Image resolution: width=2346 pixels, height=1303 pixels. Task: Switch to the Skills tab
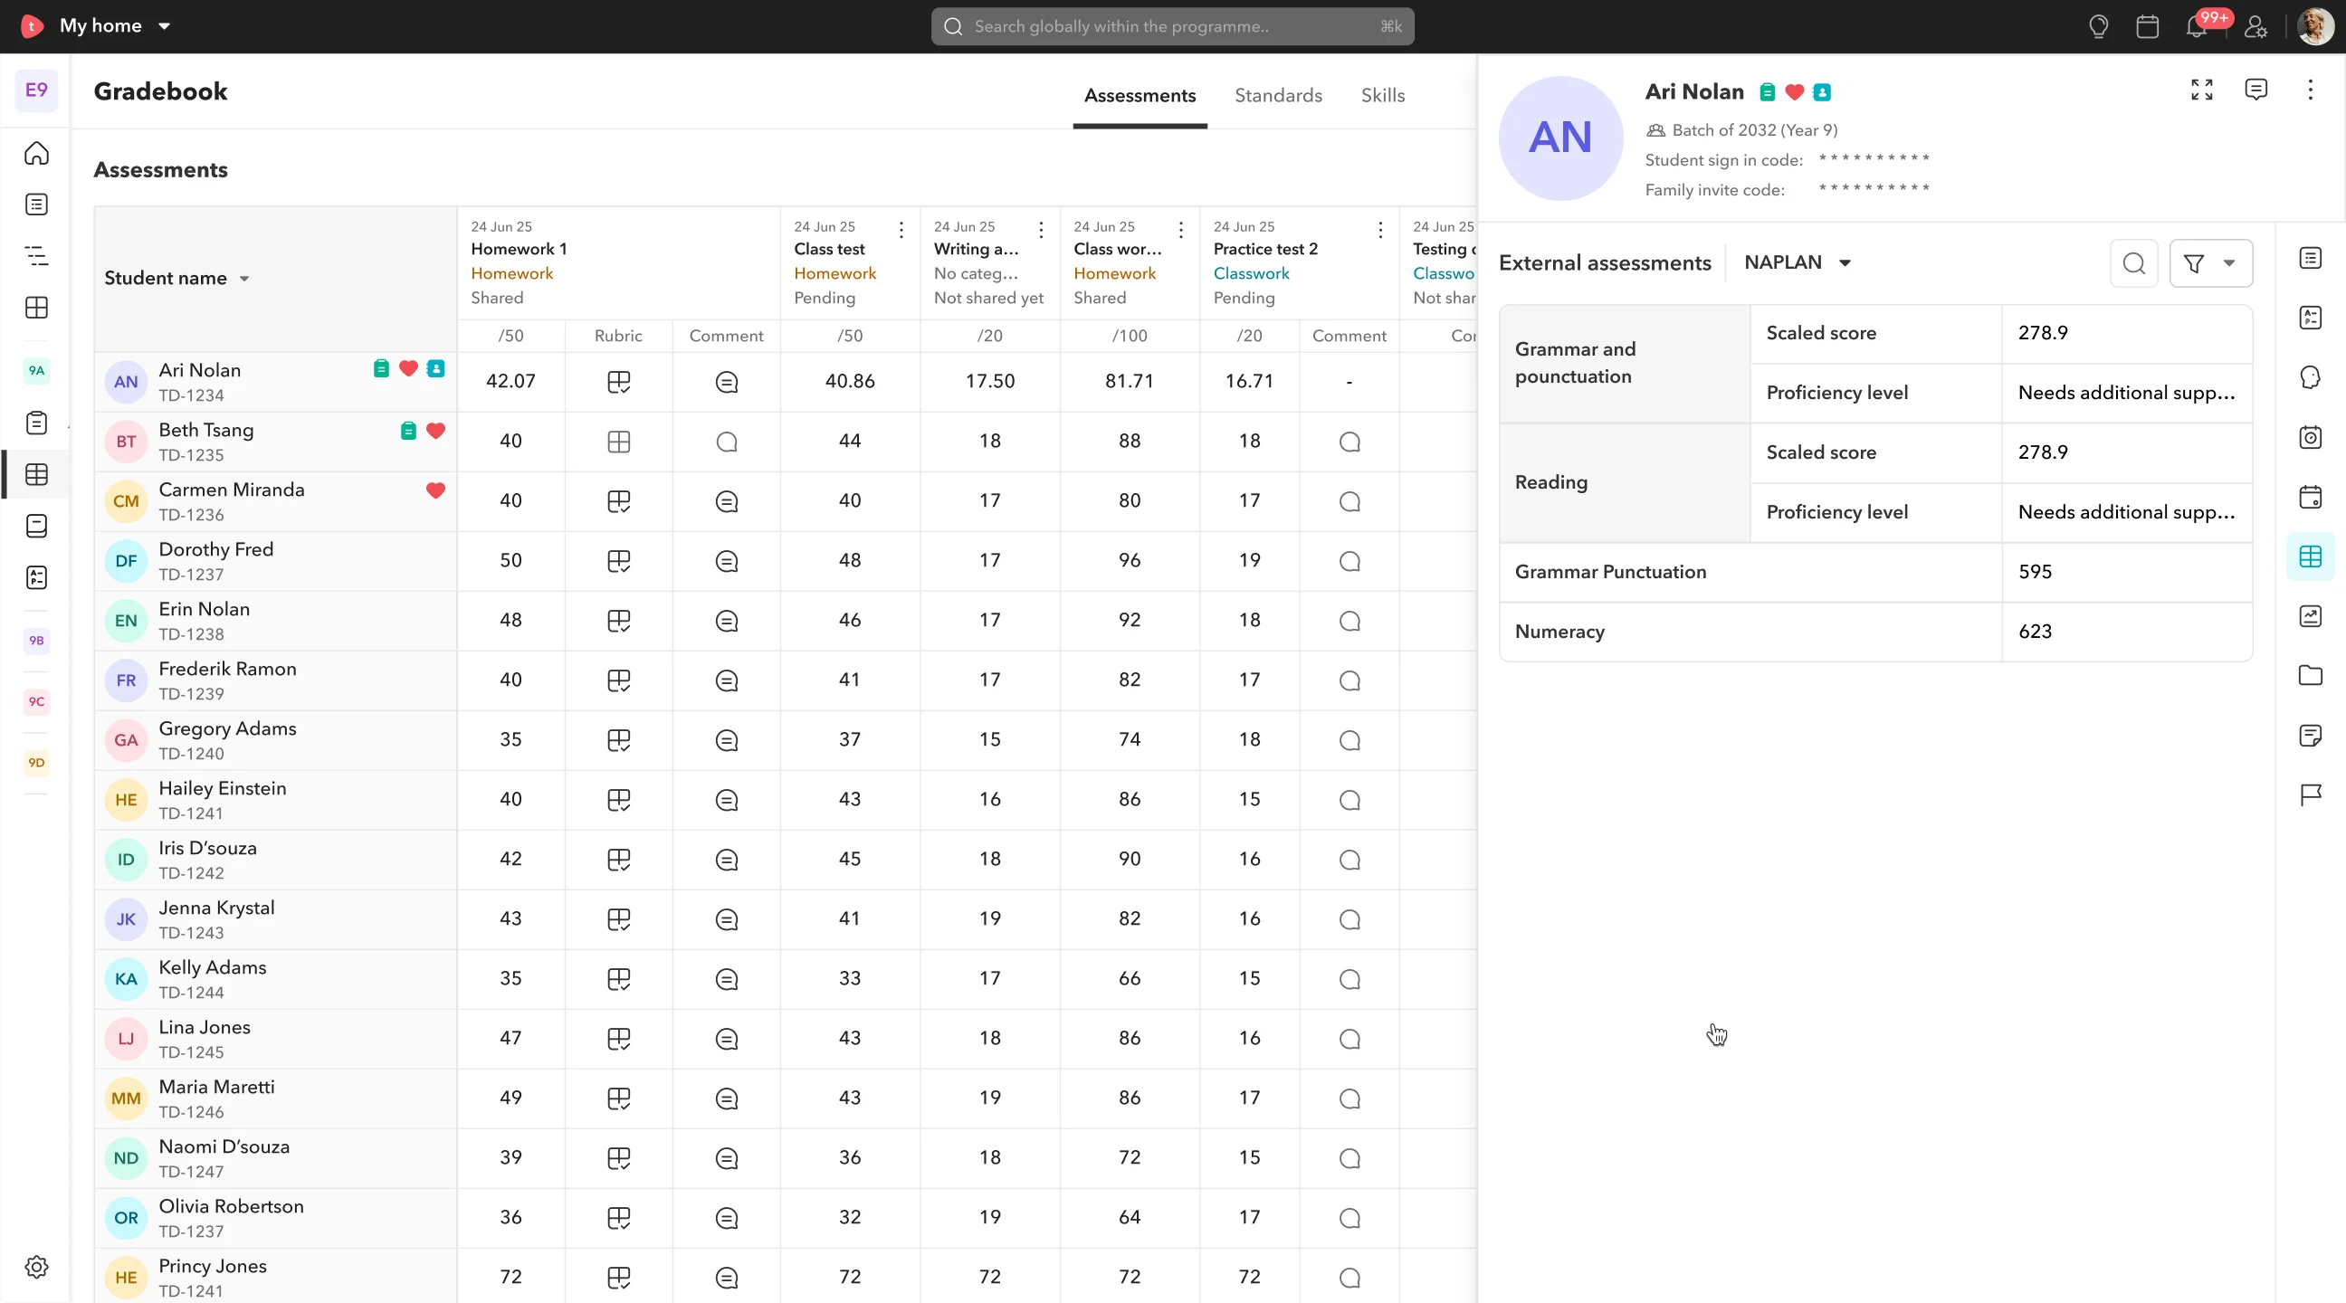pyautogui.click(x=1382, y=95)
